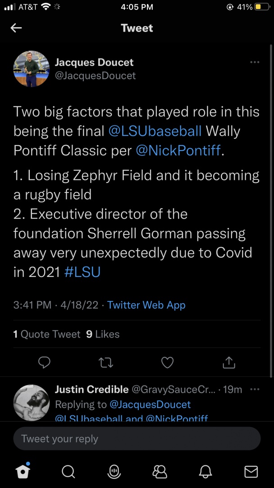Open the tweet's three-dot options menu
Image resolution: width=274 pixels, height=488 pixels.
click(x=255, y=62)
